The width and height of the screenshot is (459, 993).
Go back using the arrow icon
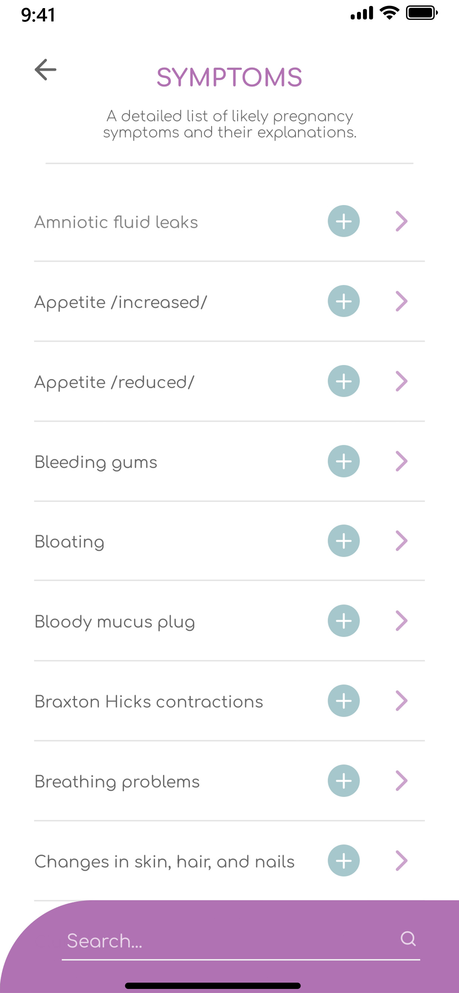tap(45, 70)
